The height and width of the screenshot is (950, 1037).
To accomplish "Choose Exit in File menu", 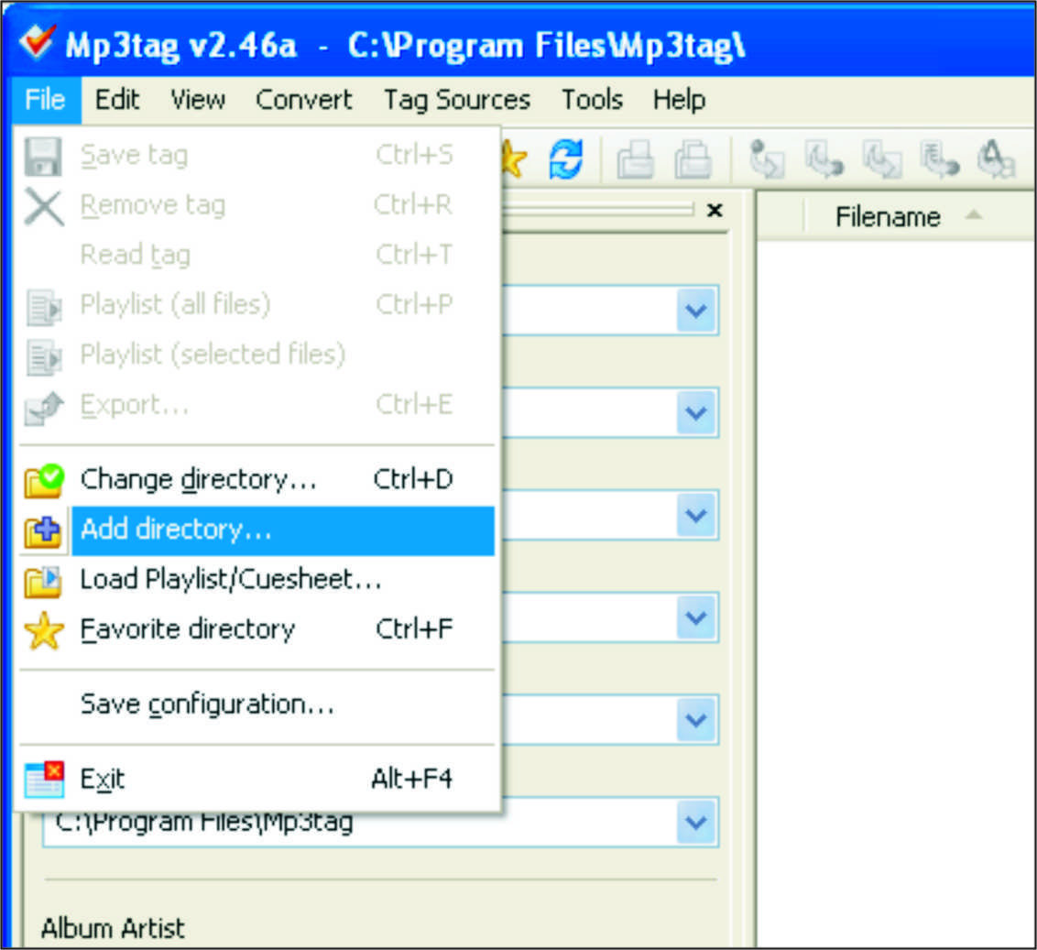I will coord(257,780).
